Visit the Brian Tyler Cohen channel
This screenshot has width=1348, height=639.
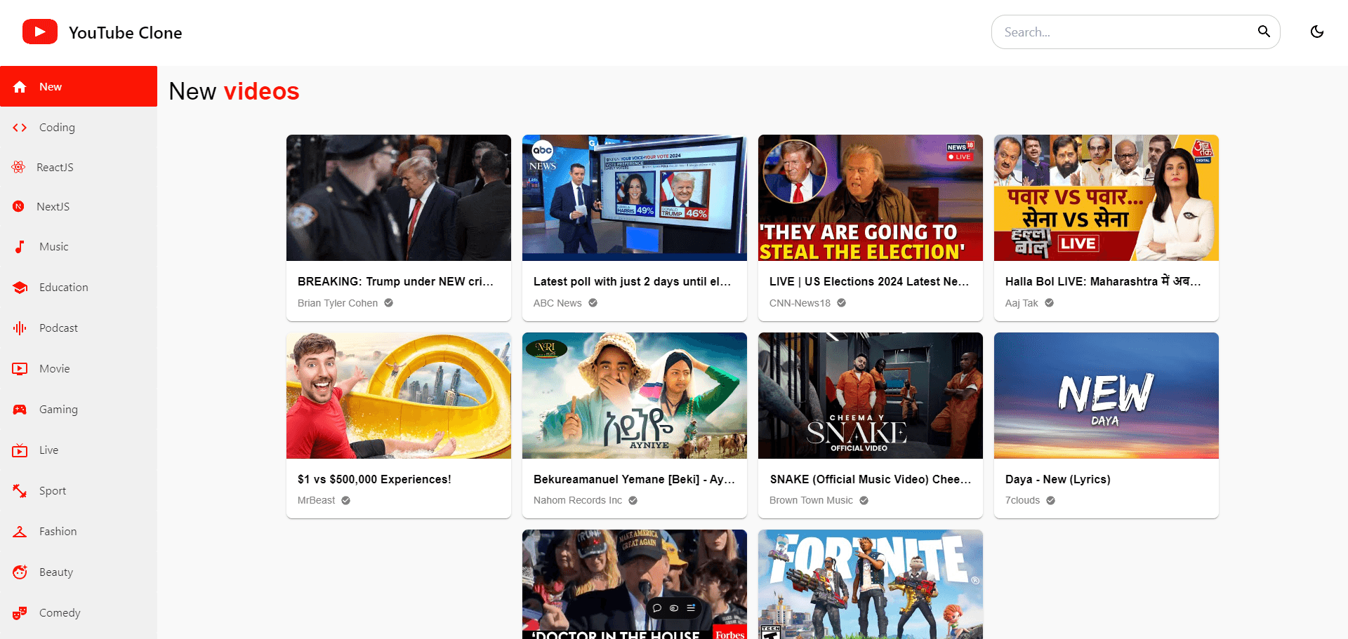pyautogui.click(x=338, y=303)
